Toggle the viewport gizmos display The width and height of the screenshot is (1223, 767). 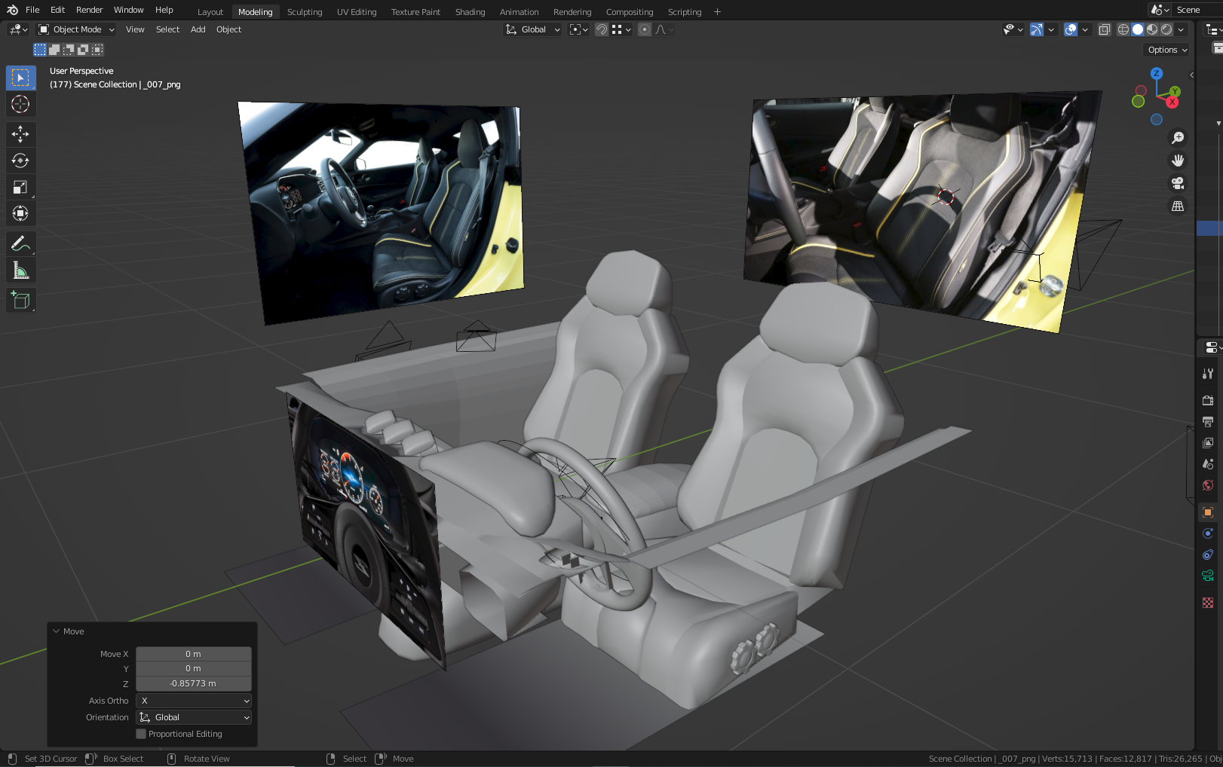[x=1037, y=29]
